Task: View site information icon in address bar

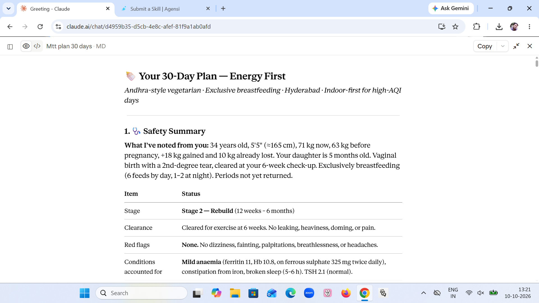Action: coord(58,27)
